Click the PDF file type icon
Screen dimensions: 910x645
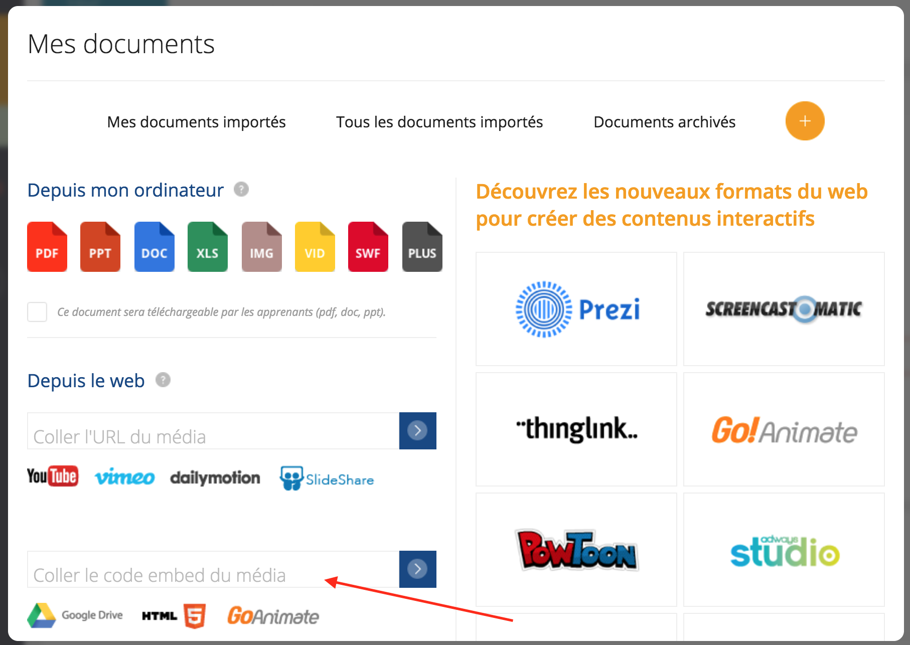[x=47, y=247]
